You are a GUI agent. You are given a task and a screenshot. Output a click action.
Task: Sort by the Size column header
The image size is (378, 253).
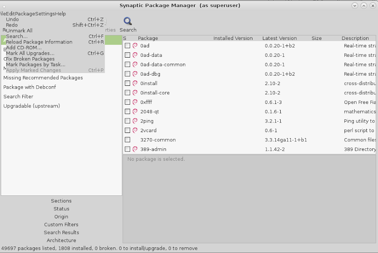point(317,38)
